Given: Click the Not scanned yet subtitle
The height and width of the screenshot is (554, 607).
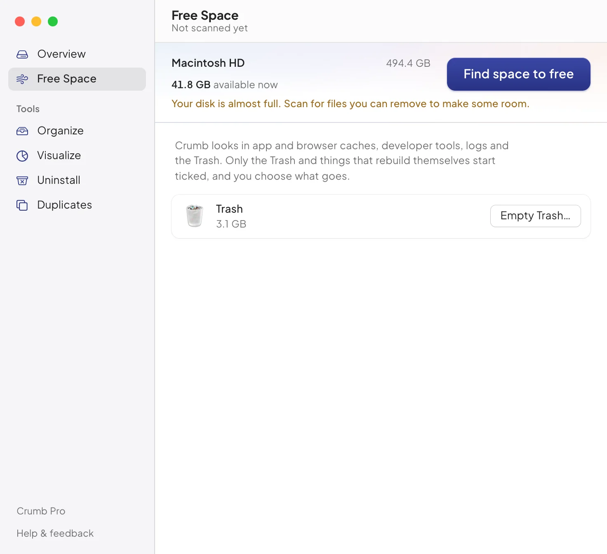Looking at the screenshot, I should 209,28.
